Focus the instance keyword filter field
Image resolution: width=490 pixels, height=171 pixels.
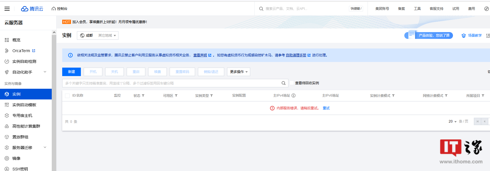[171, 83]
